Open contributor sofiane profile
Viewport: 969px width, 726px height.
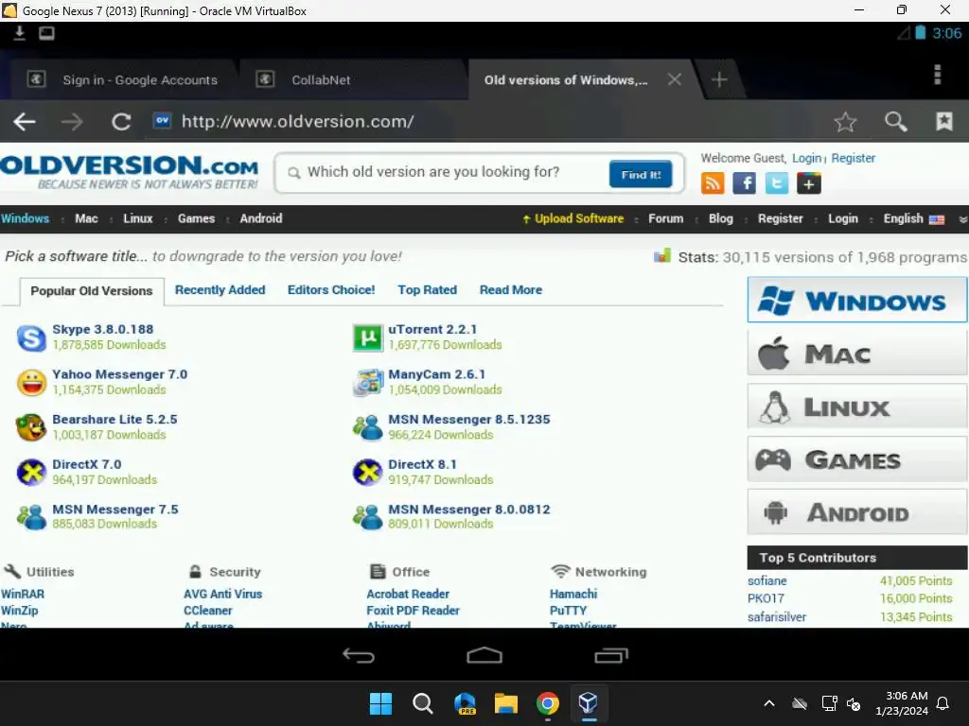[766, 581]
